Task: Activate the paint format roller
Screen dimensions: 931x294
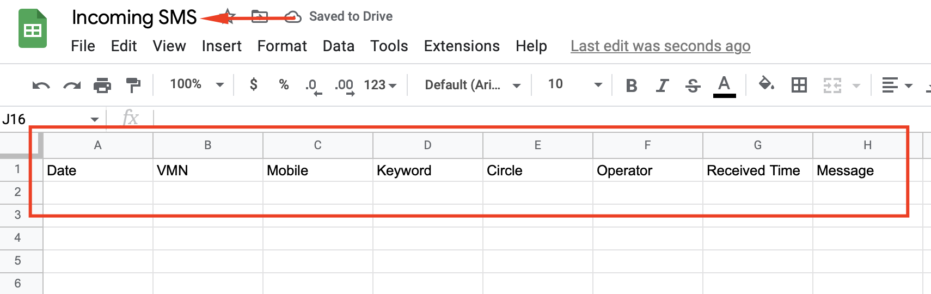Action: pos(133,85)
